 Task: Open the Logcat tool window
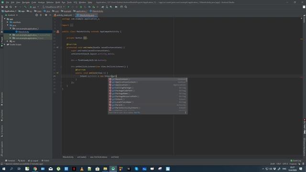(x=33, y=161)
